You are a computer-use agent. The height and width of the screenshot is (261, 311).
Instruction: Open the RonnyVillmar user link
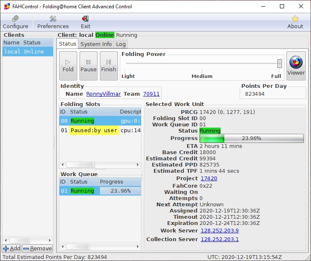(103, 94)
